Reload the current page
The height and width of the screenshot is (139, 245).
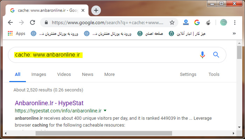click(x=33, y=23)
